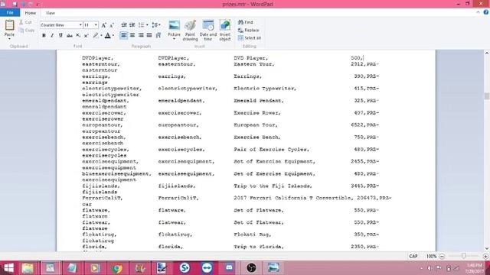The image size is (490, 275).
Task: Toggle Superscript formatting
Action: pos(87,36)
